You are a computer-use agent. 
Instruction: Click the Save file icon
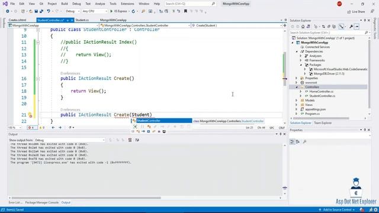[36, 11]
